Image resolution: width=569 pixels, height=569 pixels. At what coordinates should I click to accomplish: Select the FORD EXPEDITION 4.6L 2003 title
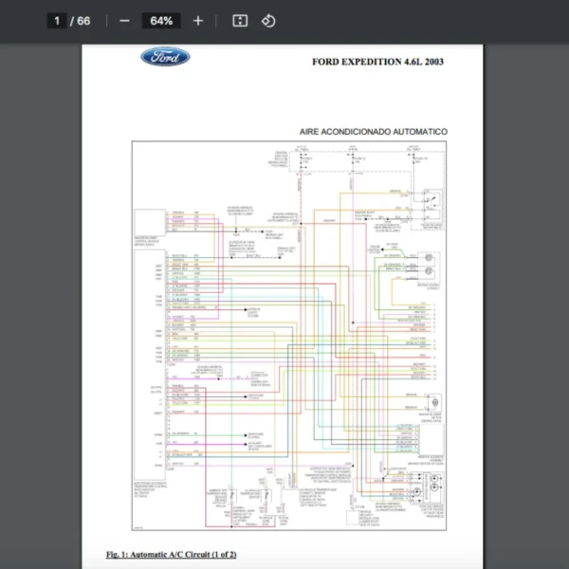coord(377,63)
